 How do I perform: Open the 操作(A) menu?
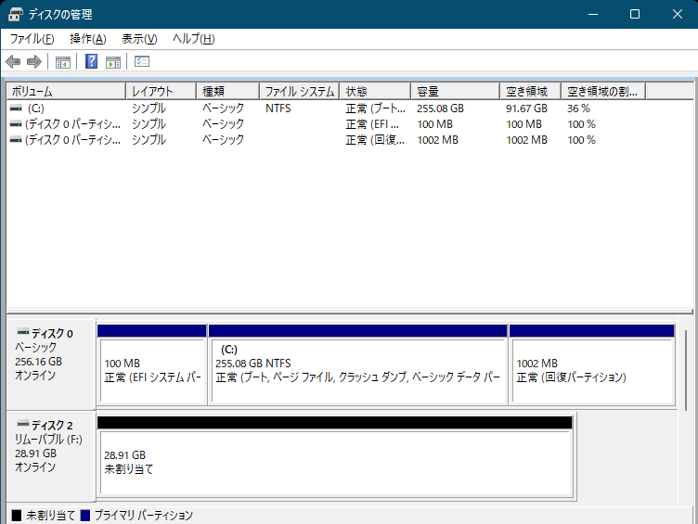[87, 39]
